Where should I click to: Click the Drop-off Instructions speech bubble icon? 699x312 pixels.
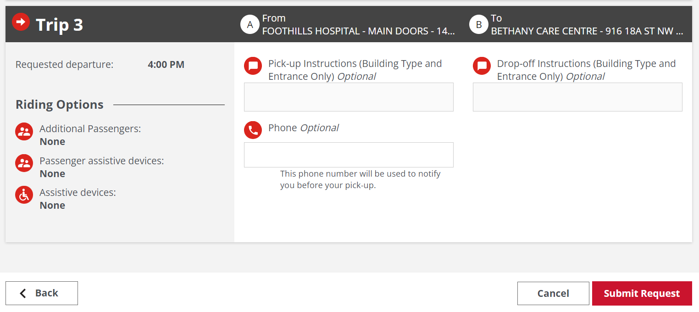(x=481, y=66)
